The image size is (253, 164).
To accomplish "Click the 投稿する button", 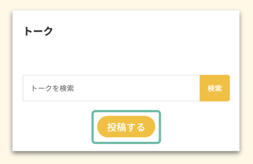I will click(126, 126).
